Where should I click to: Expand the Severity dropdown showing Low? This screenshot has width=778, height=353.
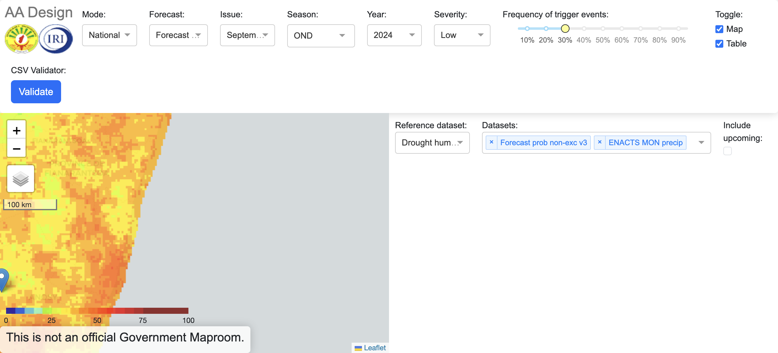pos(462,35)
